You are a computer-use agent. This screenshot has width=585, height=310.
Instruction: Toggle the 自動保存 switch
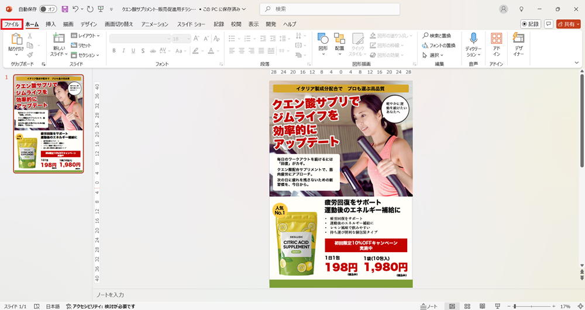coord(48,9)
